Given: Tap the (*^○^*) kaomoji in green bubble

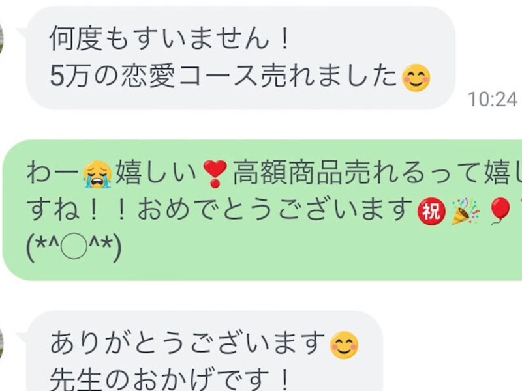Looking at the screenshot, I should (74, 248).
